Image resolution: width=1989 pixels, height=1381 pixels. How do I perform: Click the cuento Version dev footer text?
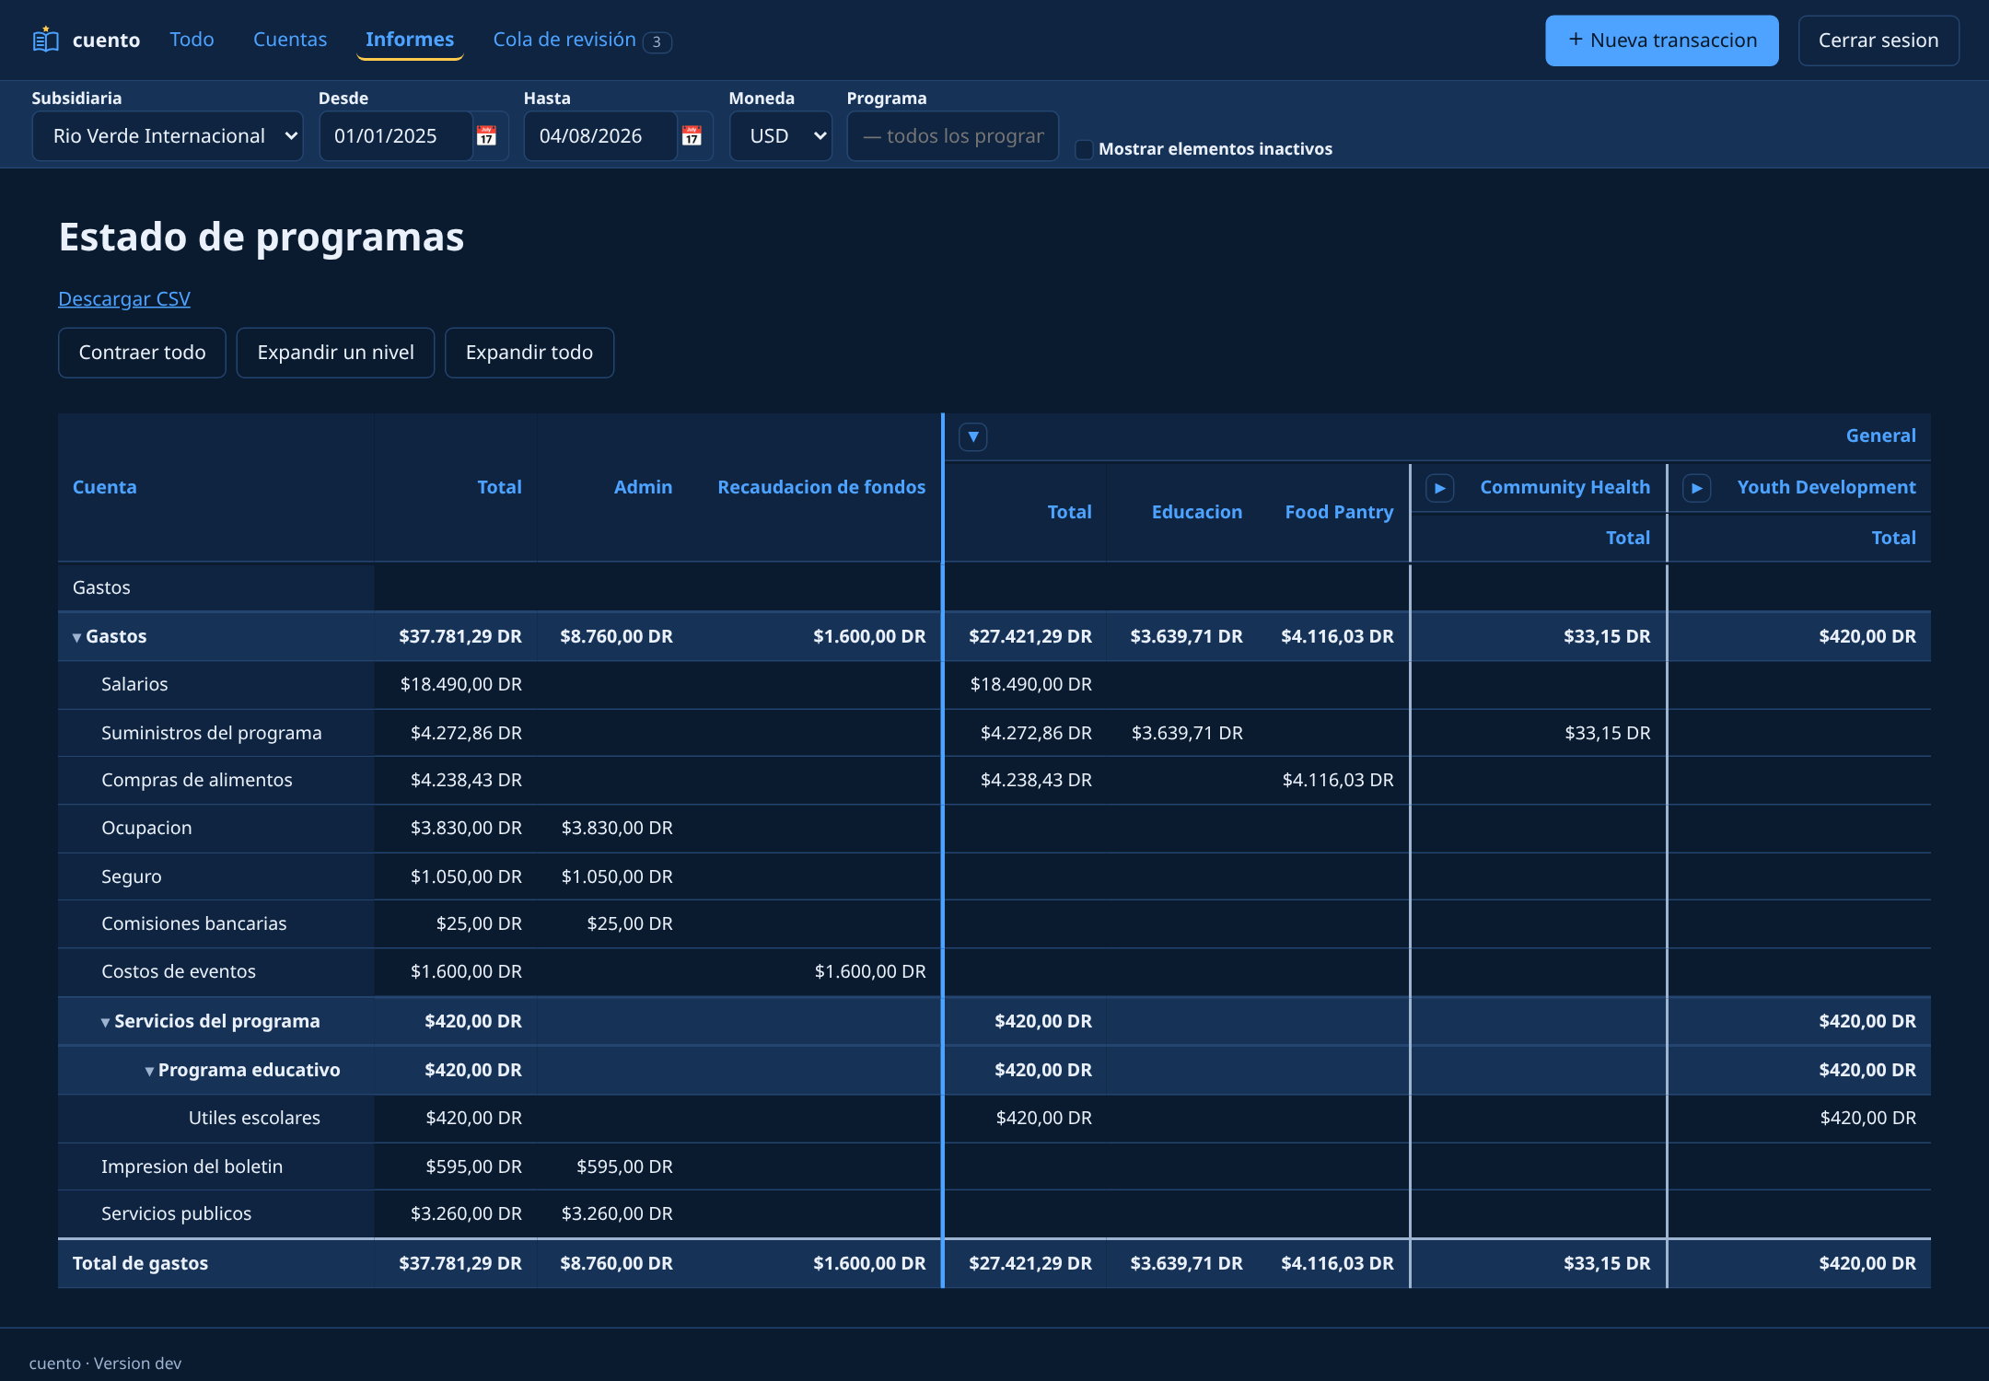point(105,1364)
